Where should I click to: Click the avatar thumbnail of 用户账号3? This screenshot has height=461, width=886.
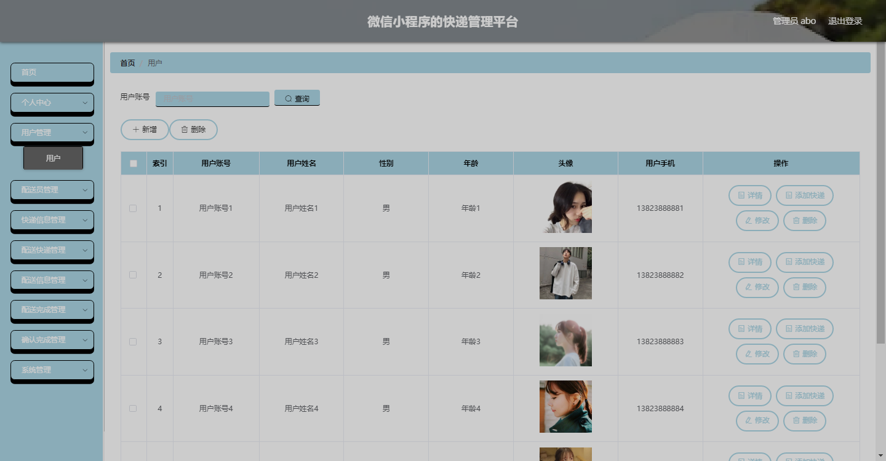pos(565,340)
